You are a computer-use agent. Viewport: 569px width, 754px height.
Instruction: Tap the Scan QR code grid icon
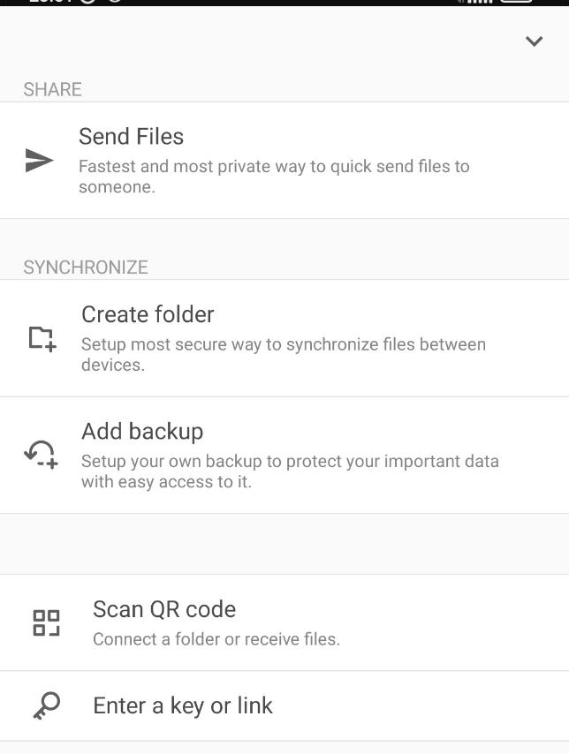pos(46,622)
